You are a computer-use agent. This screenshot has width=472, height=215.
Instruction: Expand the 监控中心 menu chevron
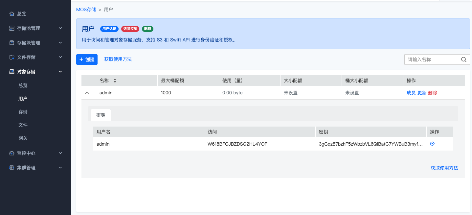[60, 153]
